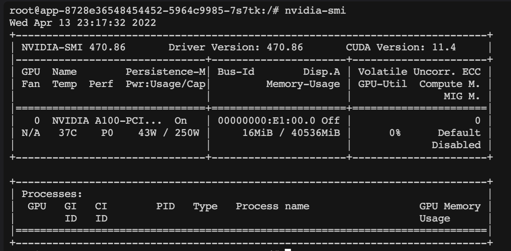
Task: Click the Bus-Id column header
Action: 236,72
